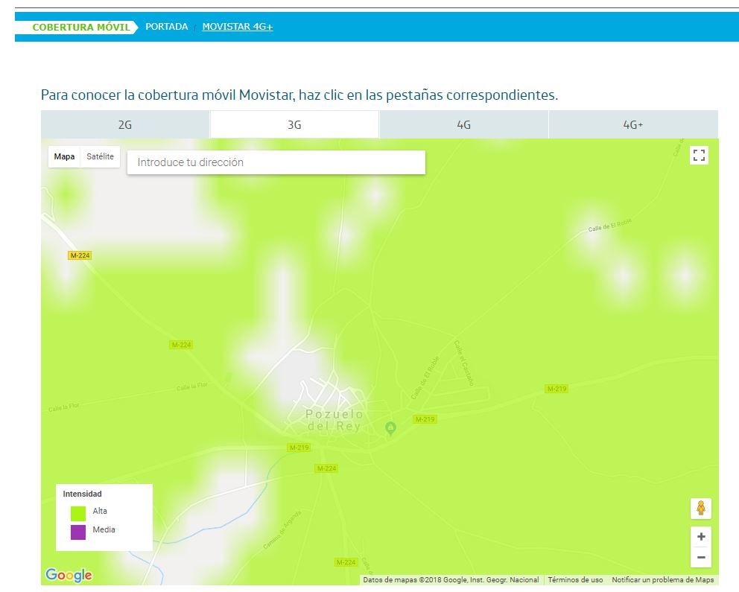Click the address search field
The image size is (739, 592).
coord(276,162)
